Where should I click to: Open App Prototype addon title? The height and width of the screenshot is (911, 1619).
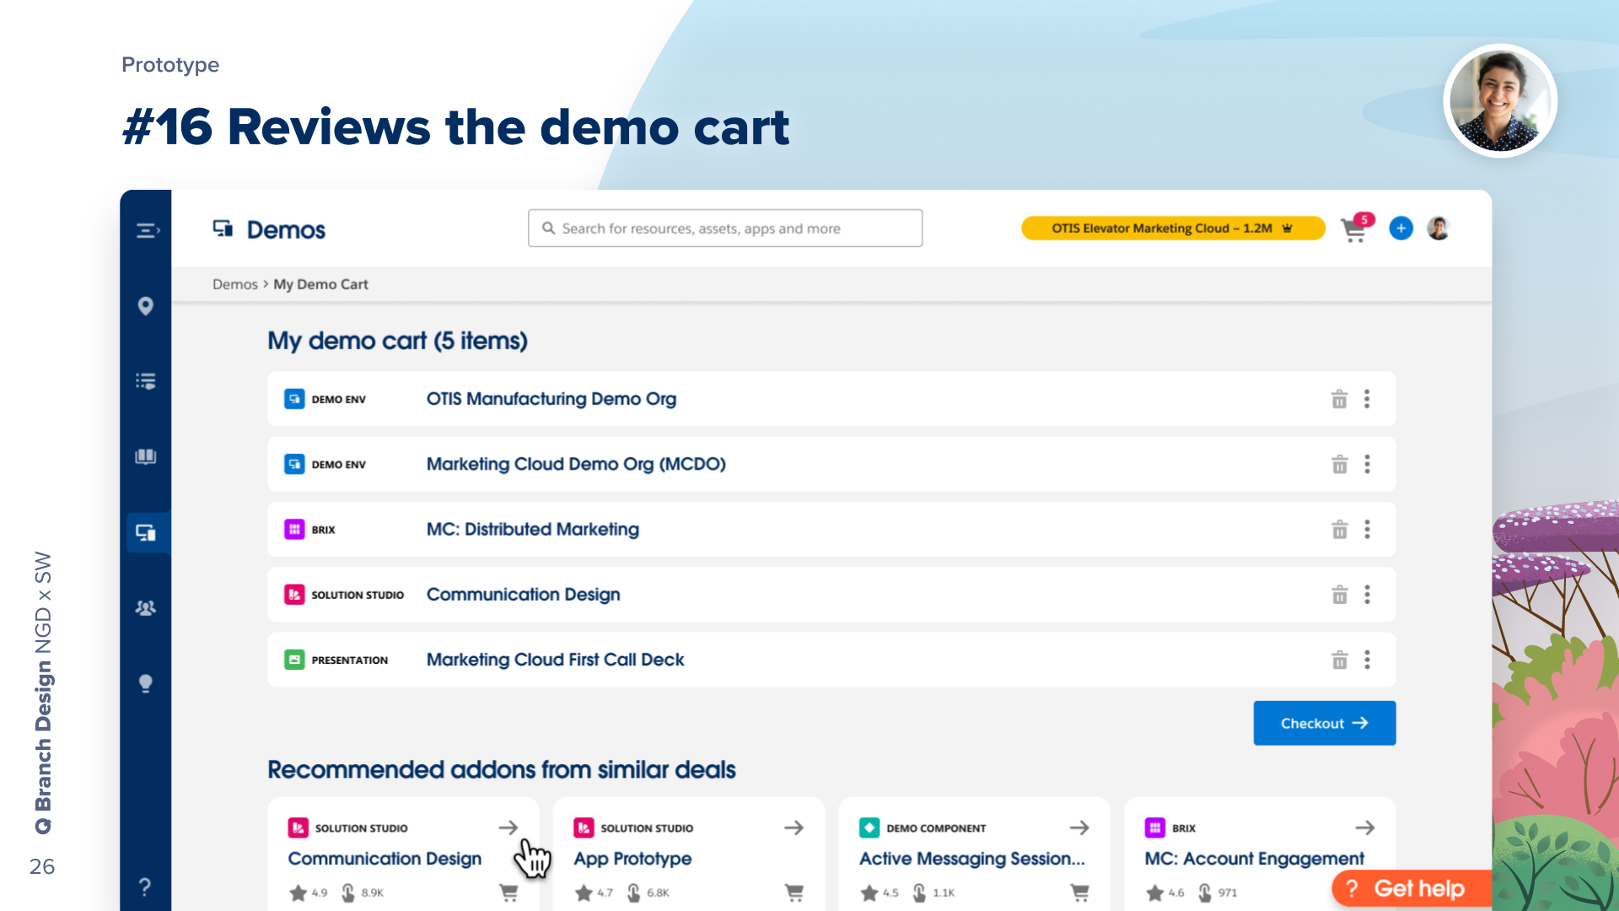tap(632, 859)
